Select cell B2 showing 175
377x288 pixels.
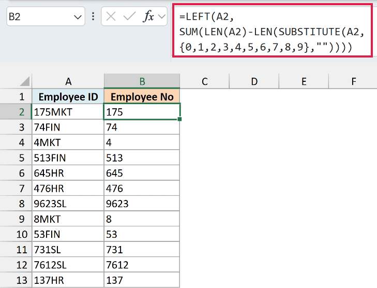click(x=142, y=112)
